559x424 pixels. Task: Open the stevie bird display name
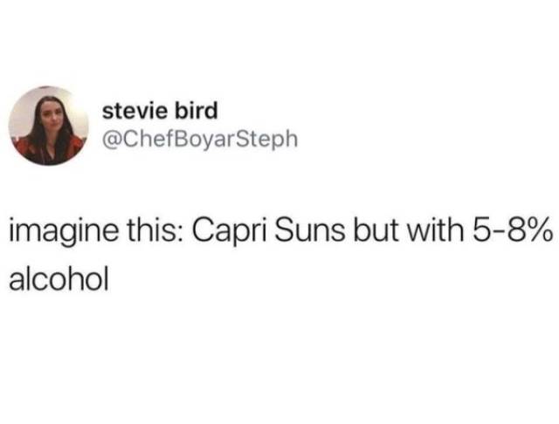[160, 110]
